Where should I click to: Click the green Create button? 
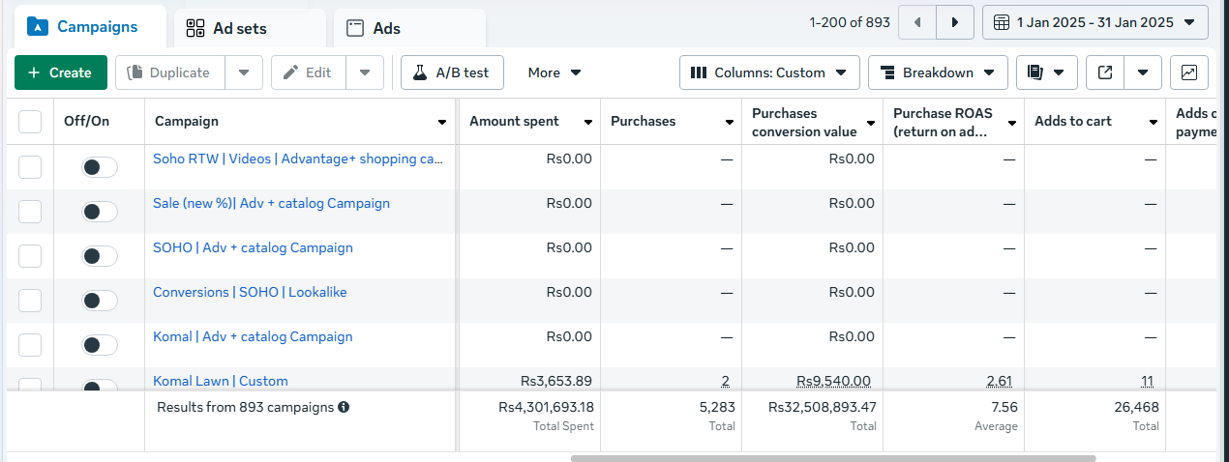[x=61, y=72]
